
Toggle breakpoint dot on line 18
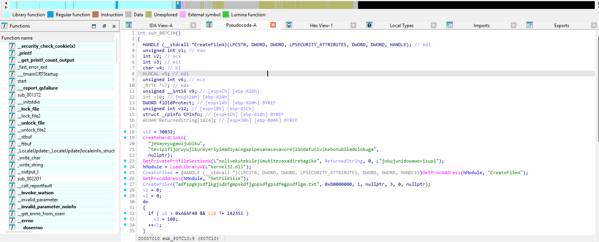[x=125, y=132]
